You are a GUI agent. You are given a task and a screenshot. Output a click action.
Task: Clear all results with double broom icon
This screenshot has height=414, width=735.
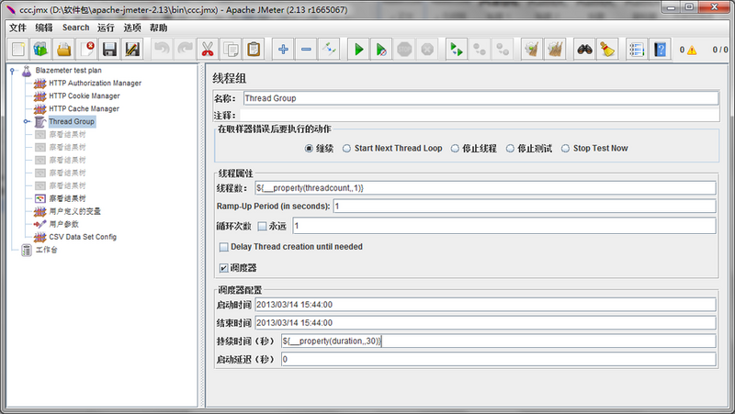555,50
